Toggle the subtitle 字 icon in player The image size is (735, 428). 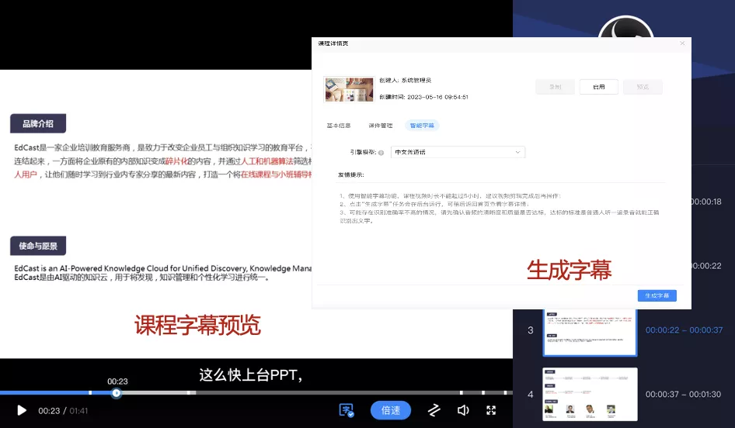coord(347,411)
